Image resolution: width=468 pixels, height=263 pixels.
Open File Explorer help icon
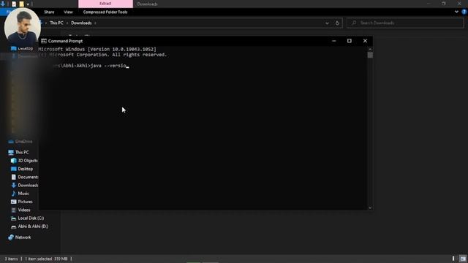click(464, 12)
